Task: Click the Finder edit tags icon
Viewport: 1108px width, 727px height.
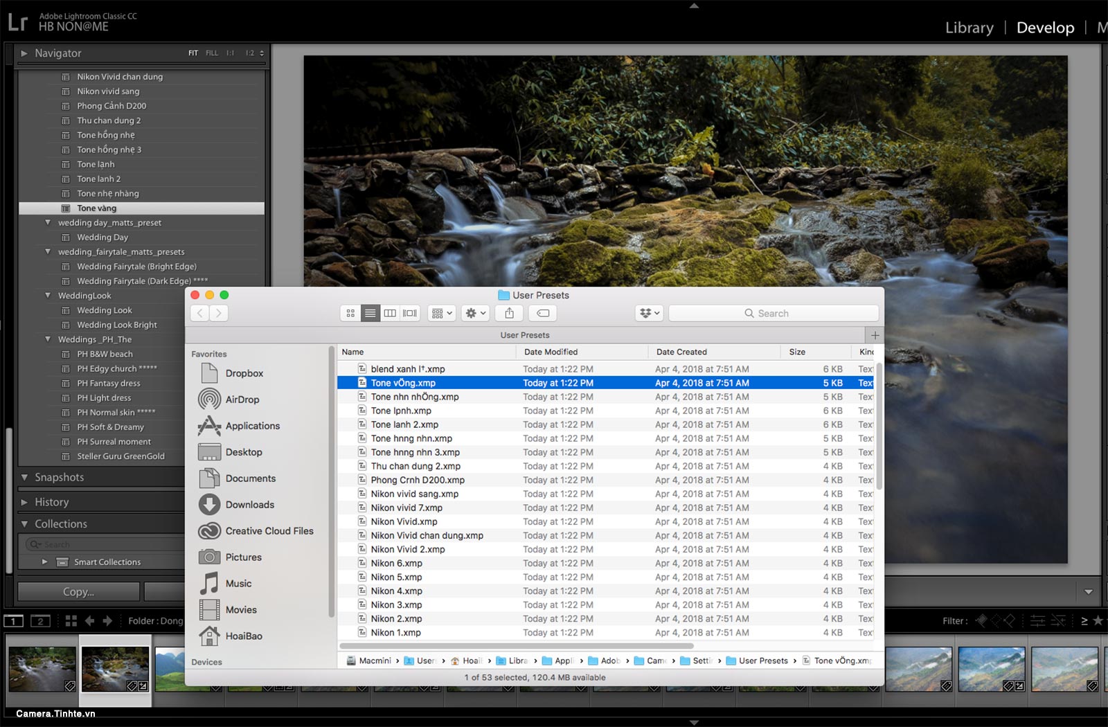Action: 544,313
